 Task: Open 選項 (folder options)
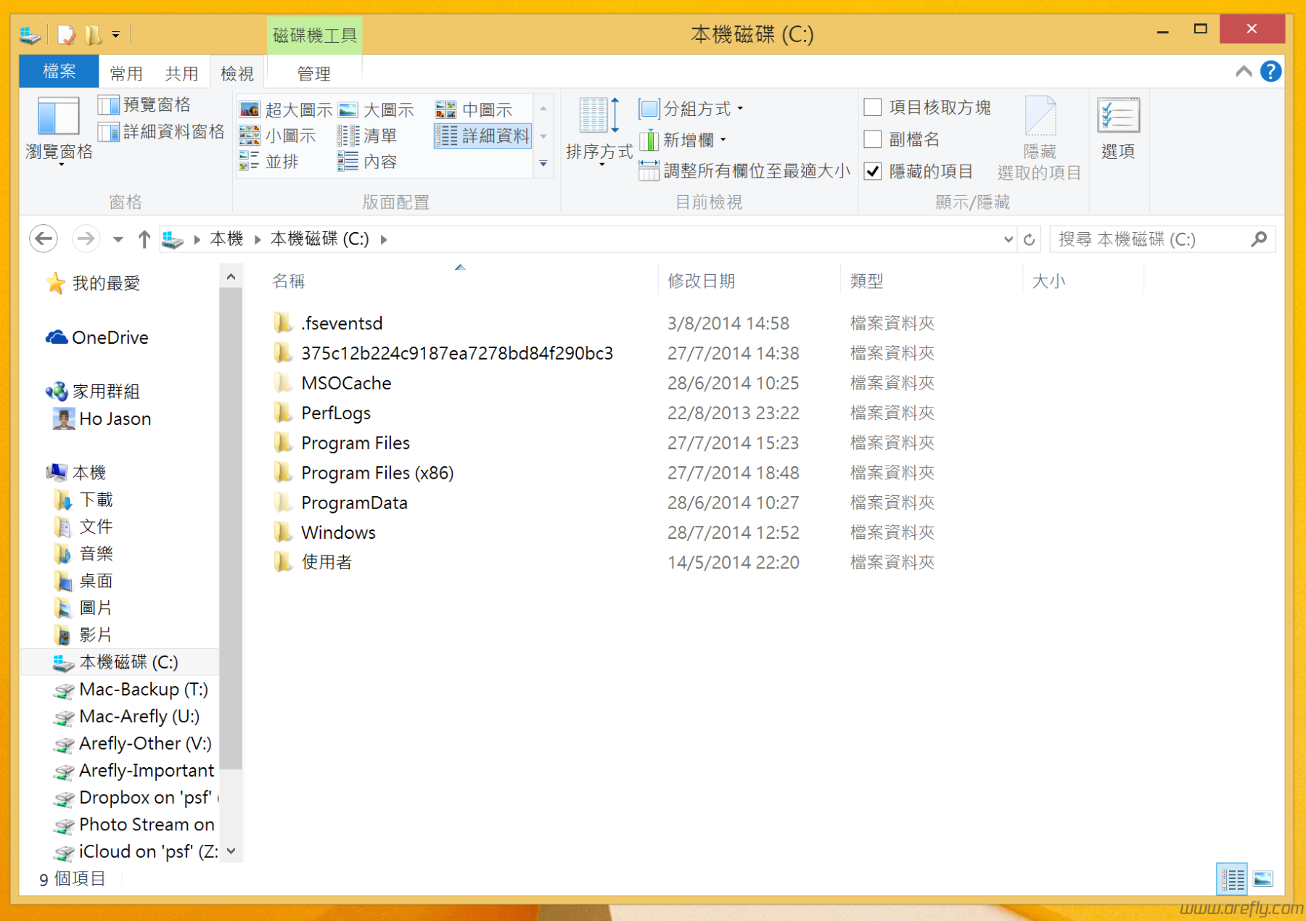coord(1118,131)
